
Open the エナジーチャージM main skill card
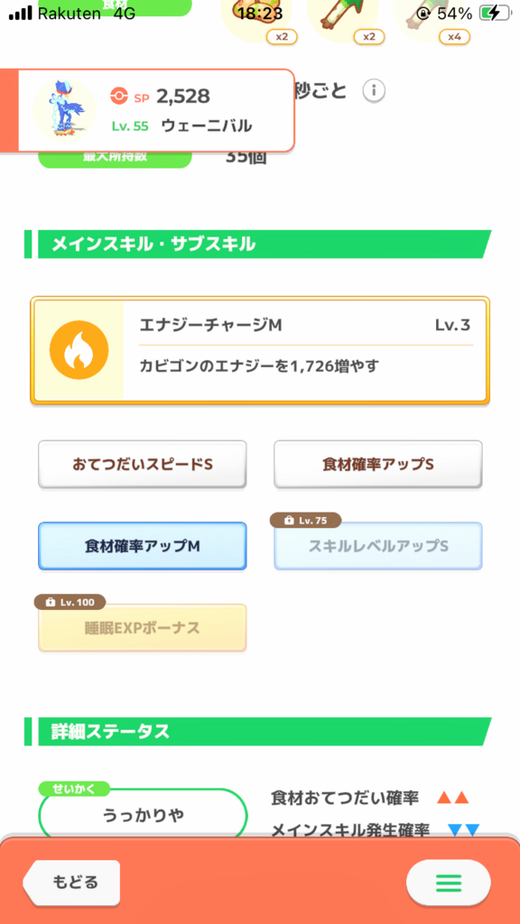260,351
